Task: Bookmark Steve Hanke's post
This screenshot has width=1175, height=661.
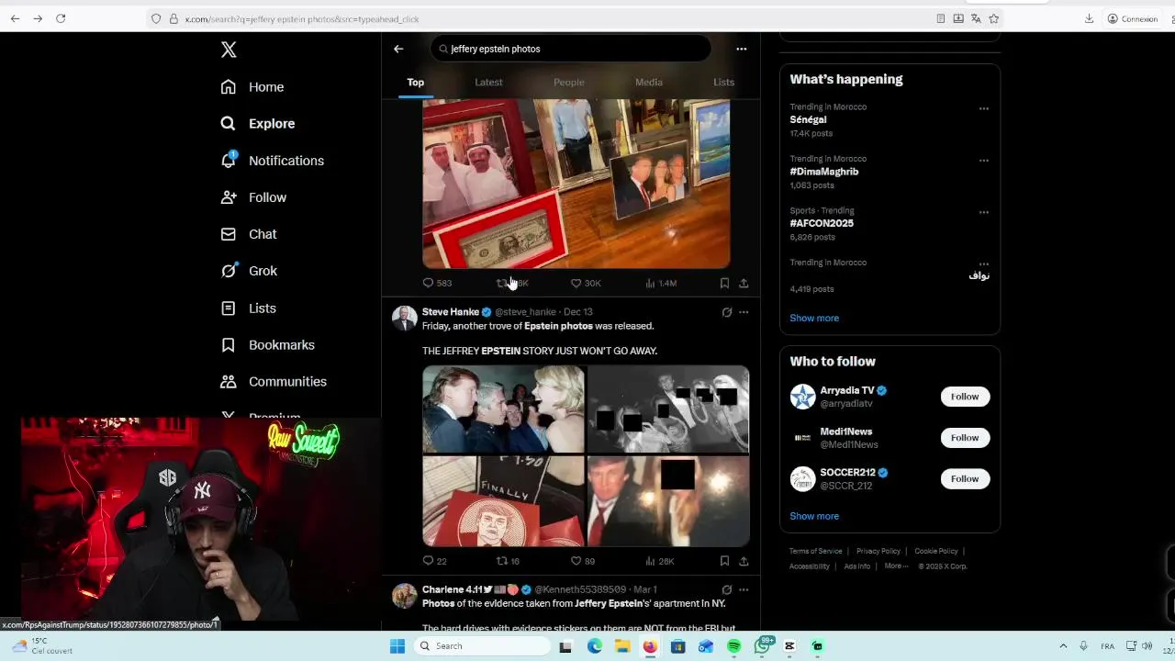Action: click(x=724, y=561)
